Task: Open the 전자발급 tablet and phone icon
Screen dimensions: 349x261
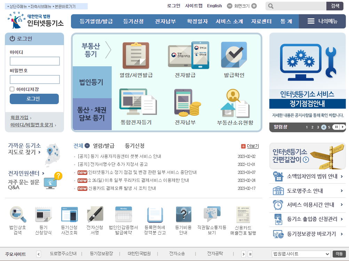Action: pos(188,55)
